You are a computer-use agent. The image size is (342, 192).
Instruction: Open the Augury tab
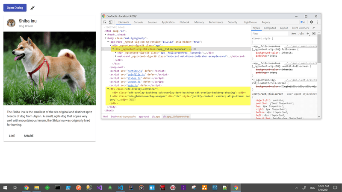point(265,22)
